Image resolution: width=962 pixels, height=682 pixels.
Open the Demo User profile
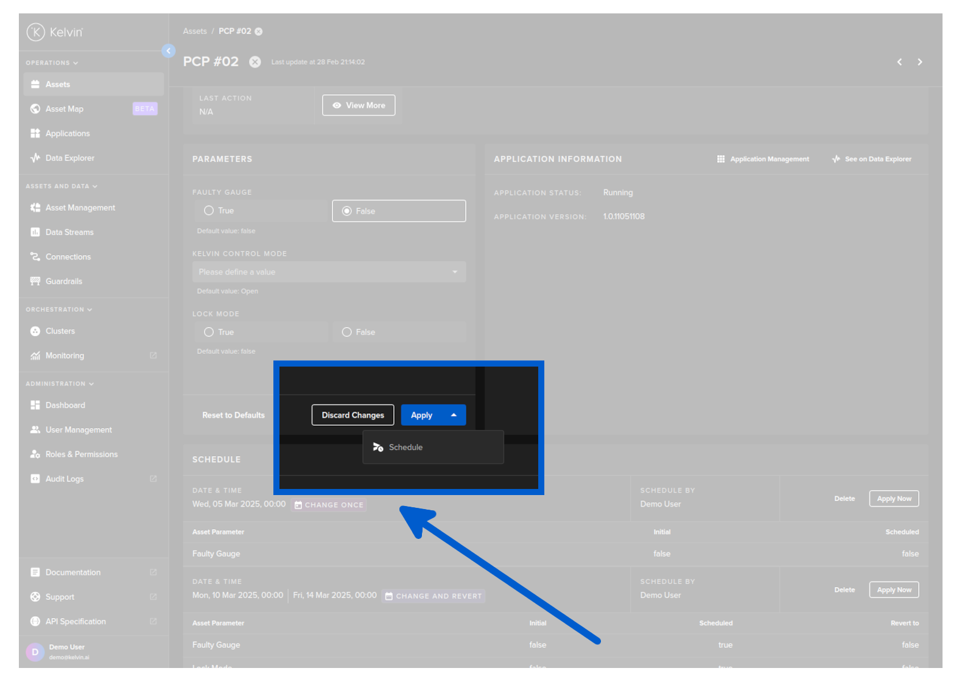[x=66, y=652]
